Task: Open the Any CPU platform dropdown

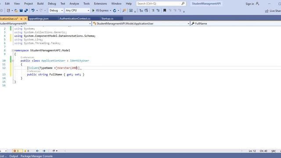Action: click(x=77, y=11)
